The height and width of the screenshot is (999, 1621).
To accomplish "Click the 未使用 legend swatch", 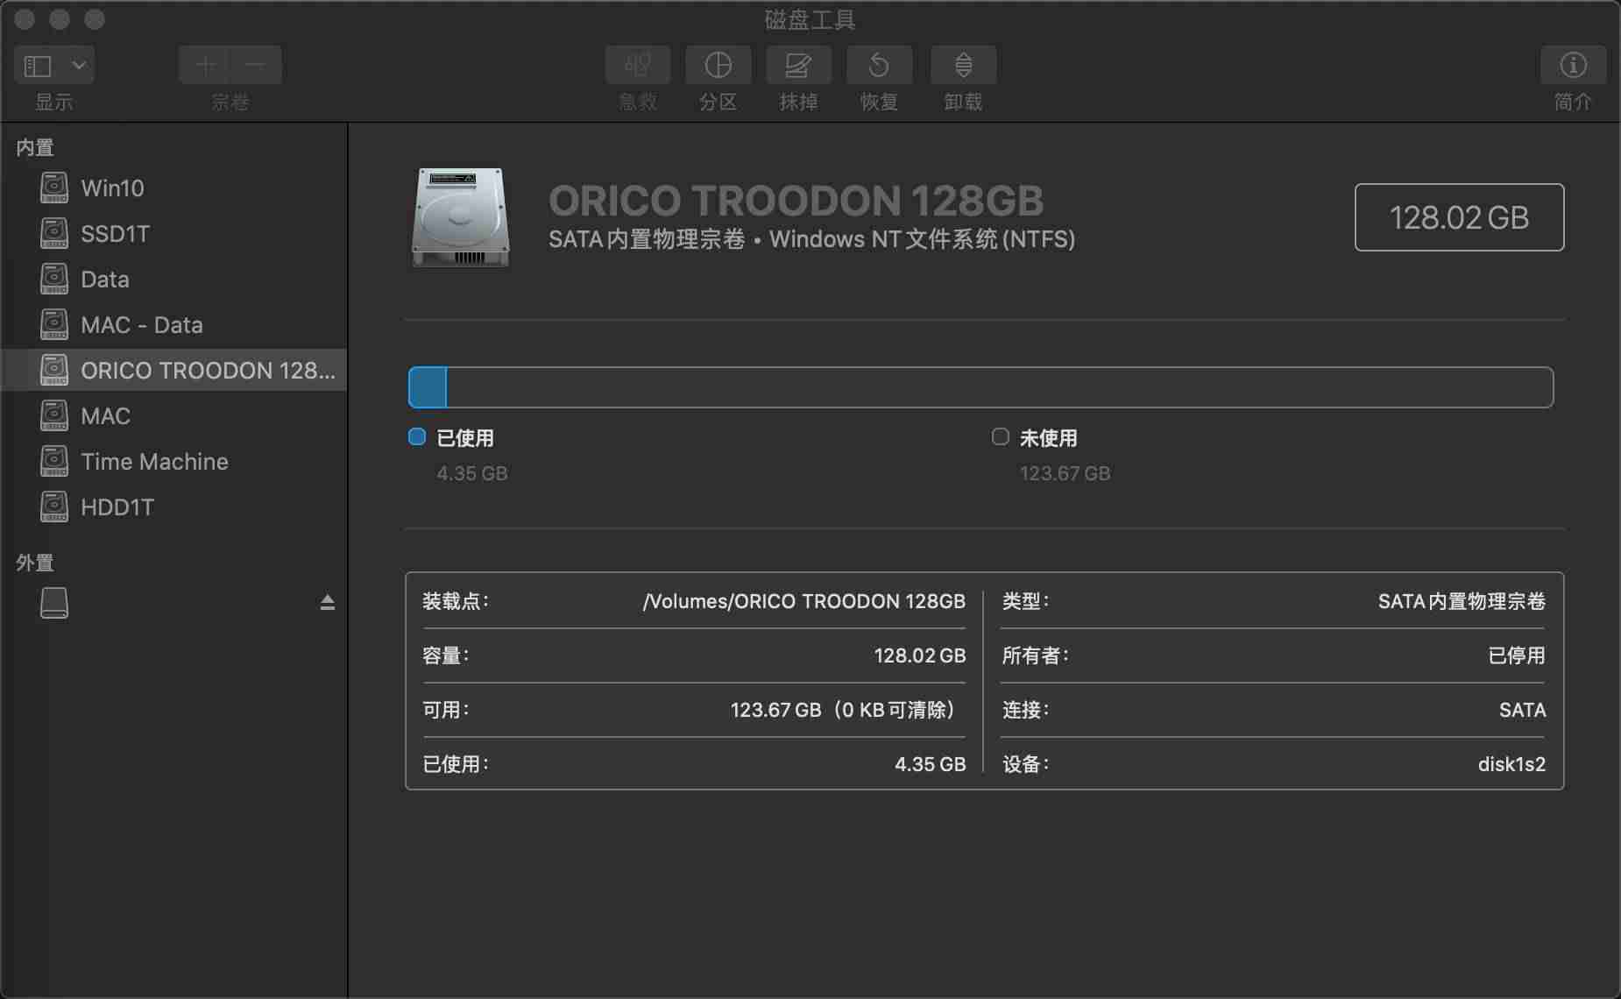I will (1000, 437).
